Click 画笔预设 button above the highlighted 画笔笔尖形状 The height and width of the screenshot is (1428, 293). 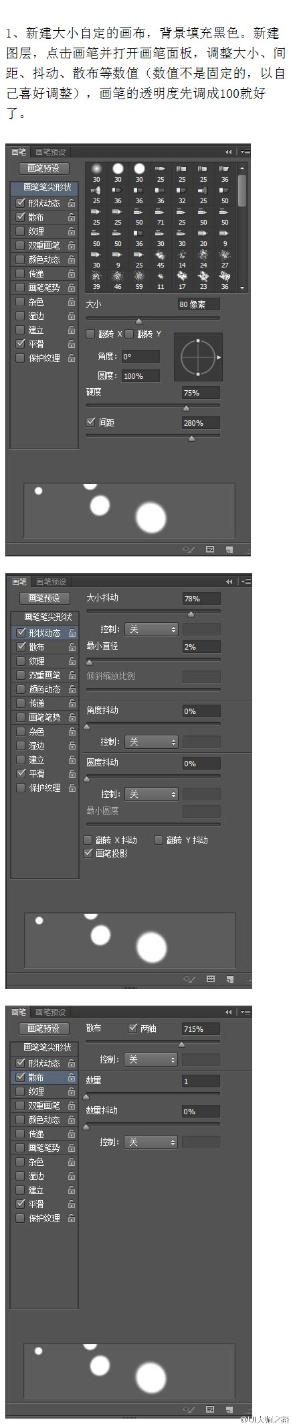click(43, 168)
